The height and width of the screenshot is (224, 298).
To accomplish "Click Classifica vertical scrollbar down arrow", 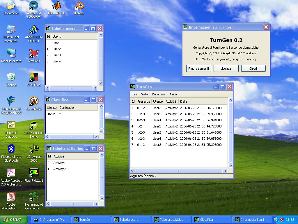I will click(x=102, y=131).
